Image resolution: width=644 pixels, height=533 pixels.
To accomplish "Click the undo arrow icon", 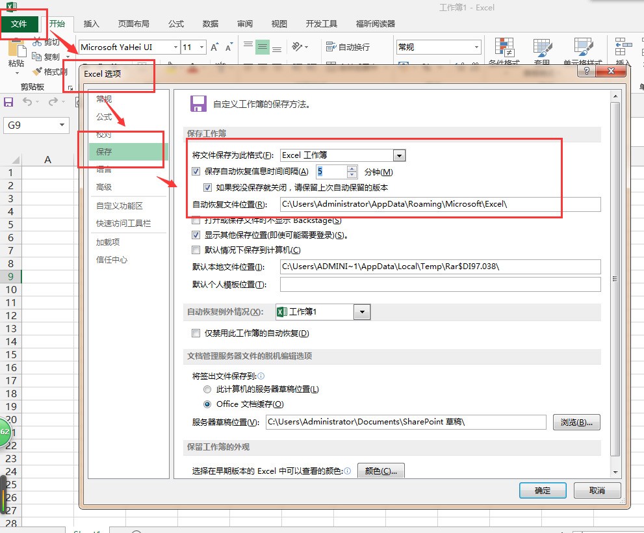I will (27, 101).
